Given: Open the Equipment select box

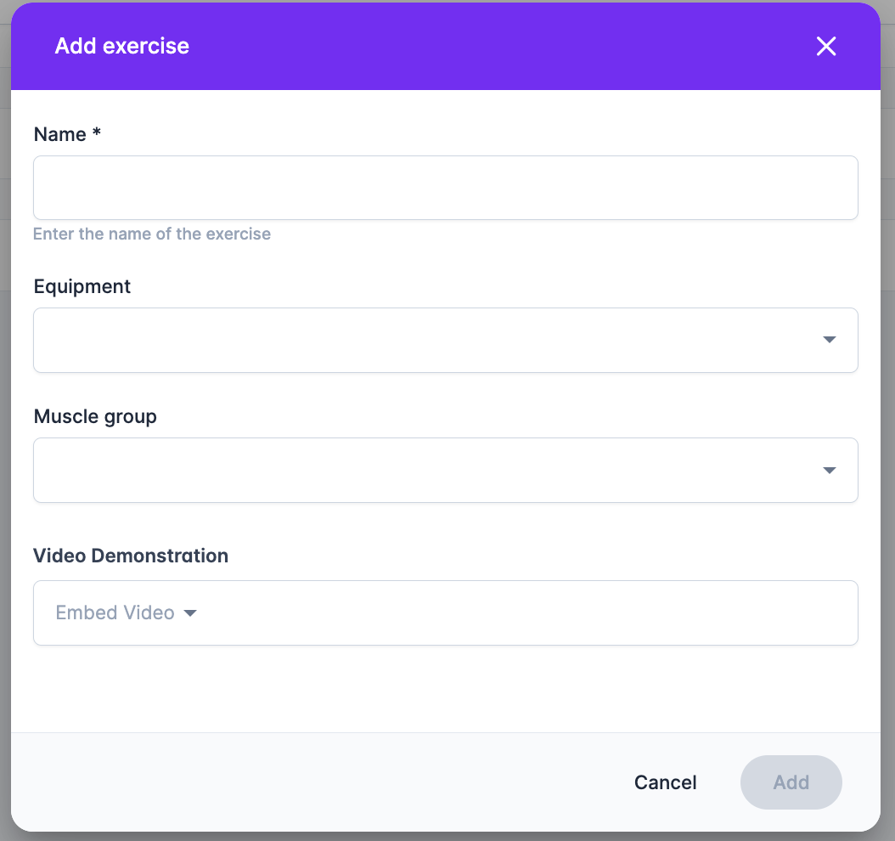Looking at the screenshot, I should pos(446,341).
